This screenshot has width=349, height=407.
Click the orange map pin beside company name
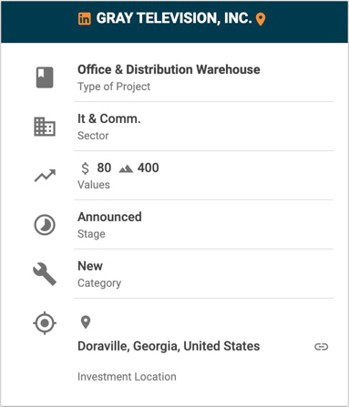pos(261,19)
